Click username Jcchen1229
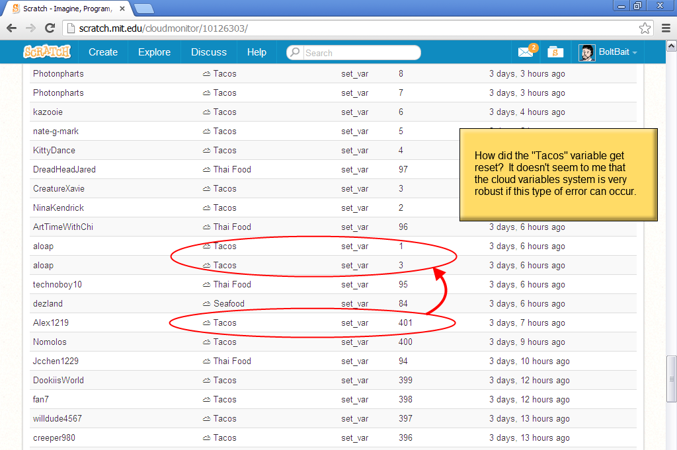677x450 pixels. pyautogui.click(x=56, y=361)
